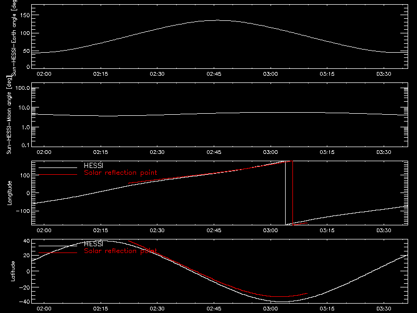Viewport: 417px width, 313px height.
Task: Select HESSI legend text in Longitude plot
Action: point(93,165)
